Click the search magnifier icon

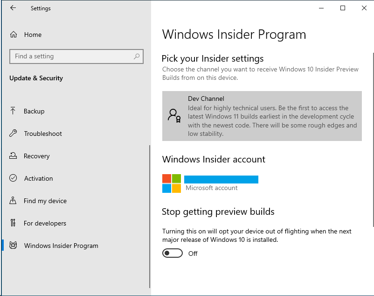pyautogui.click(x=137, y=56)
